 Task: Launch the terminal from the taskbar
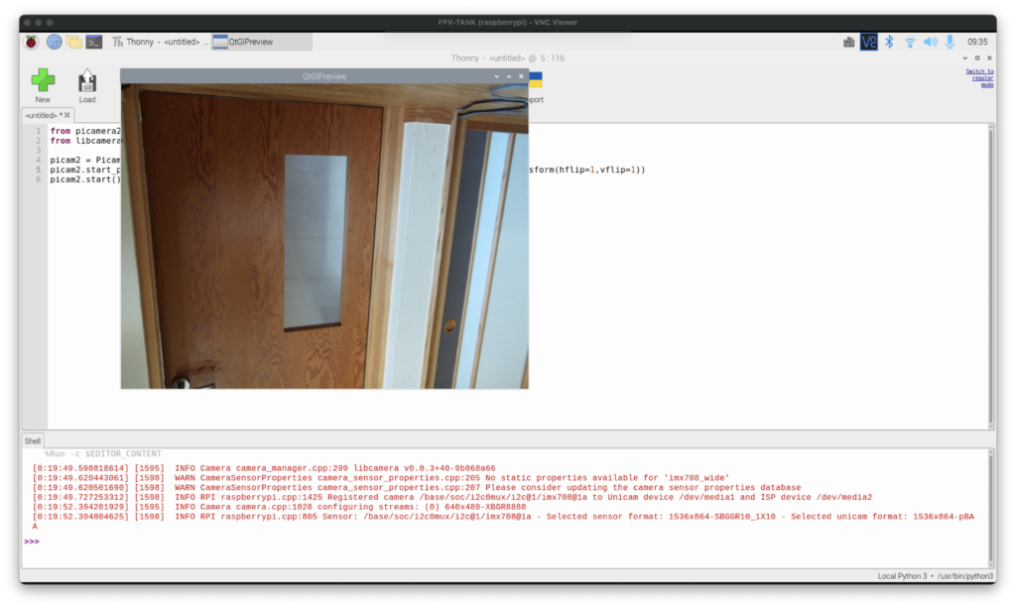(x=94, y=42)
